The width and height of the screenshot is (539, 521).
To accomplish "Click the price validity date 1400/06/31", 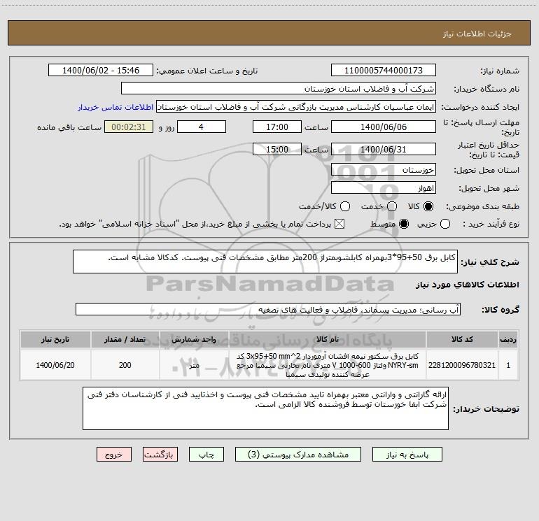I will tap(384, 149).
